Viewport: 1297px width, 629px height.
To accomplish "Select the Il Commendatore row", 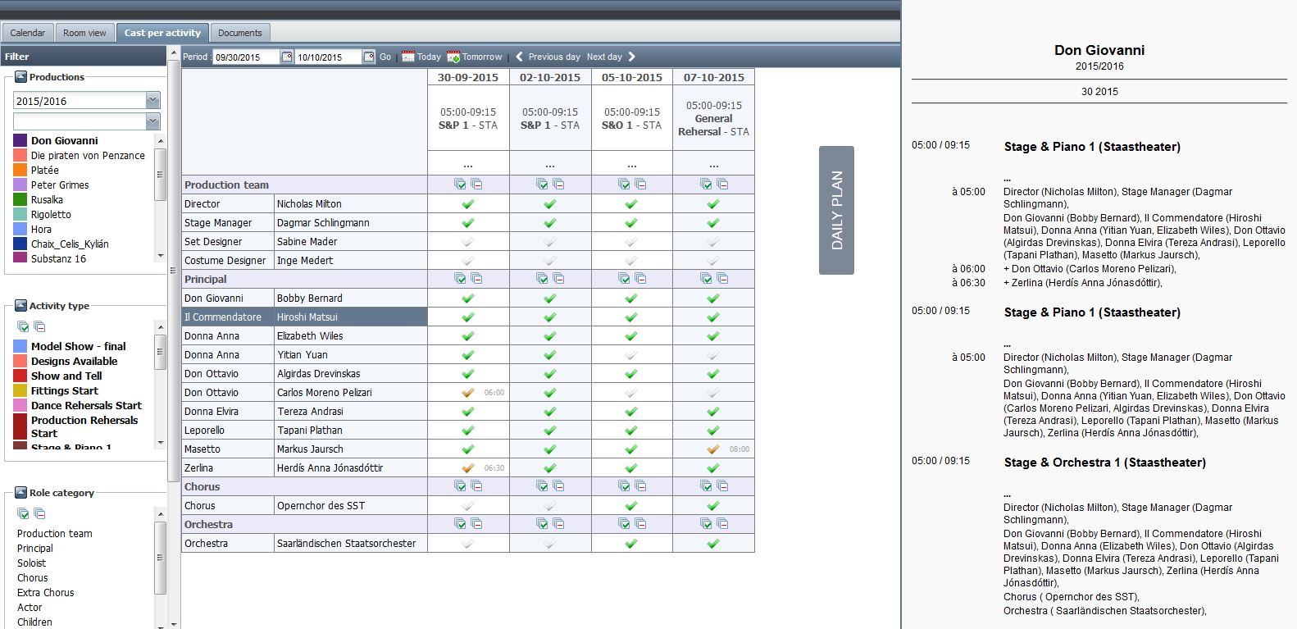I will click(x=304, y=317).
